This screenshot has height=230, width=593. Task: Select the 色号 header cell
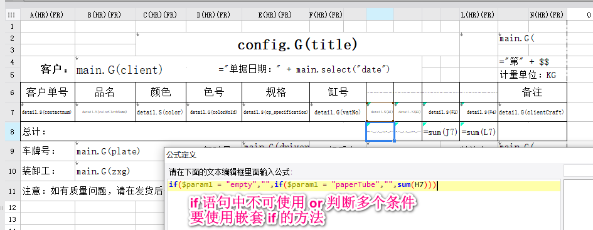pos(214,92)
